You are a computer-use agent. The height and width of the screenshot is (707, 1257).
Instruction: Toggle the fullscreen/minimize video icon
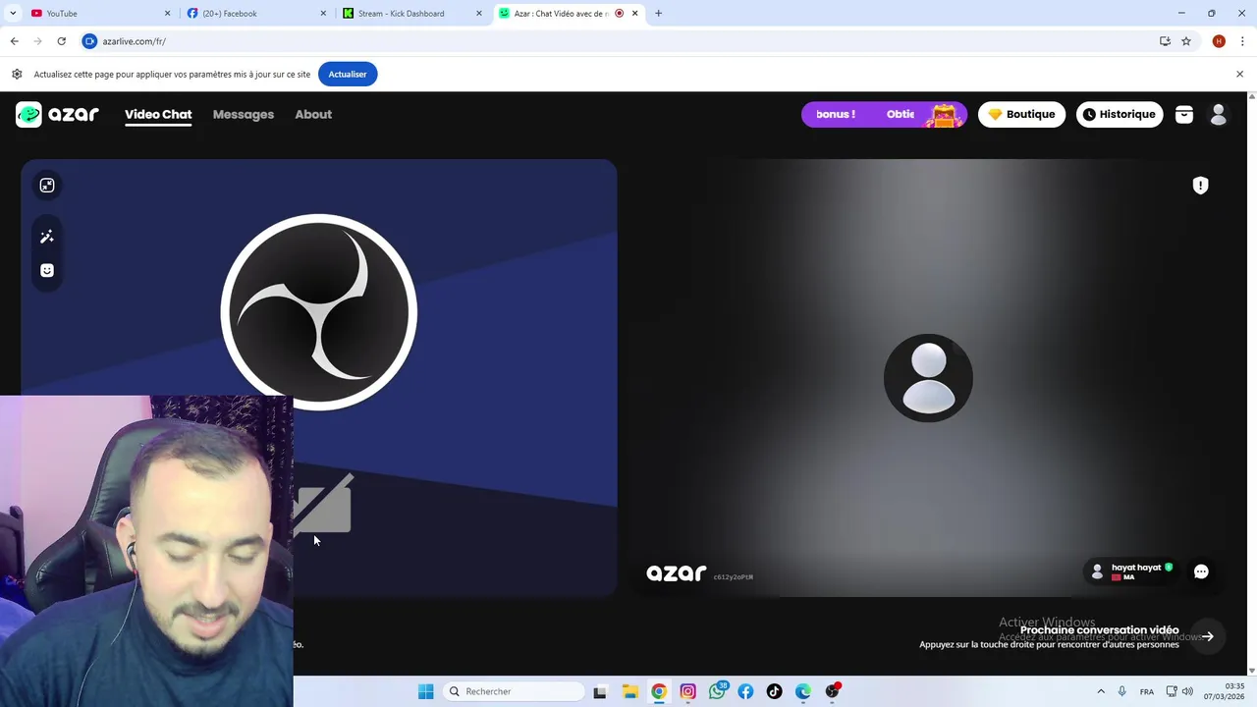pyautogui.click(x=47, y=186)
